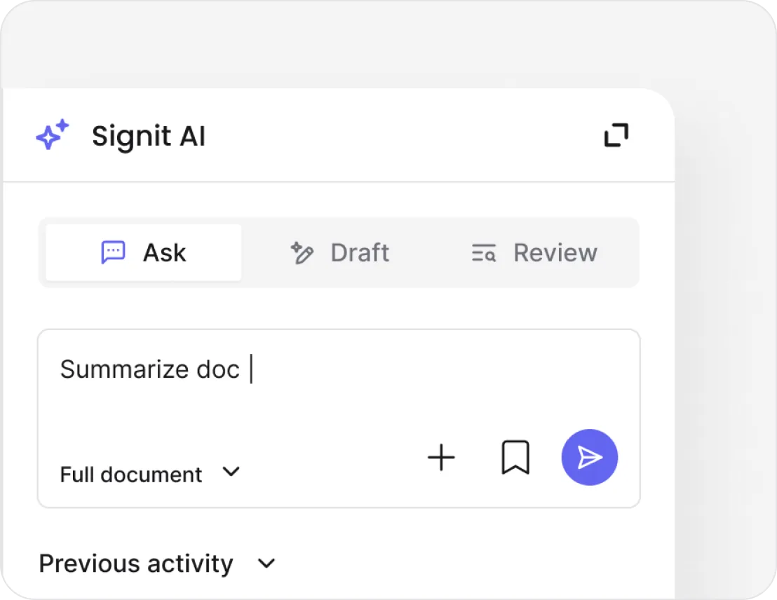Open the Review tab

coord(534,253)
